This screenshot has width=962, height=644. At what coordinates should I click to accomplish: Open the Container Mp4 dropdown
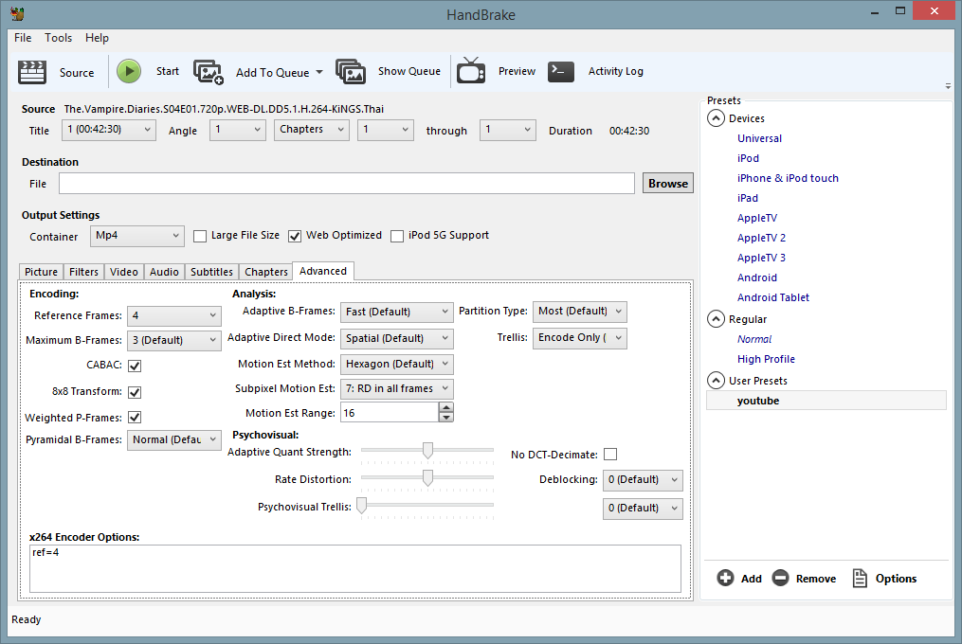point(137,236)
